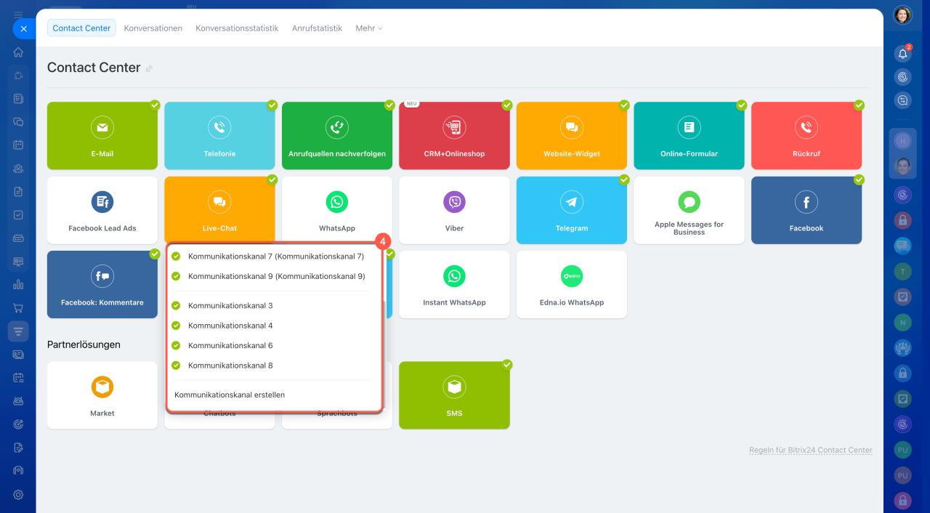The height and width of the screenshot is (513, 930).
Task: Open the Edna.io WhatsApp tile
Action: click(x=572, y=285)
